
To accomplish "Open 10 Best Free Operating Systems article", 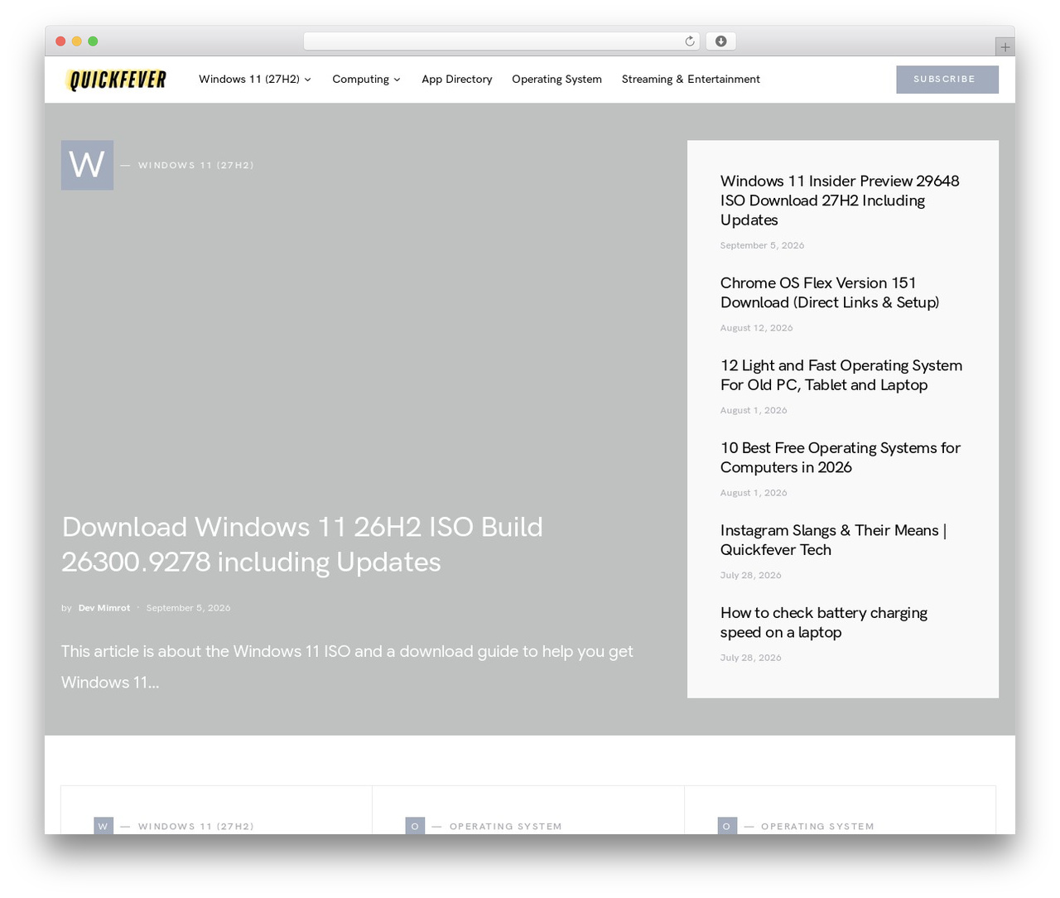I will 841,457.
